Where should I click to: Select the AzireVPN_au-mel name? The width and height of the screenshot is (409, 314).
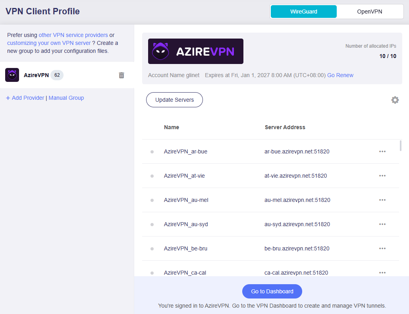(186, 200)
